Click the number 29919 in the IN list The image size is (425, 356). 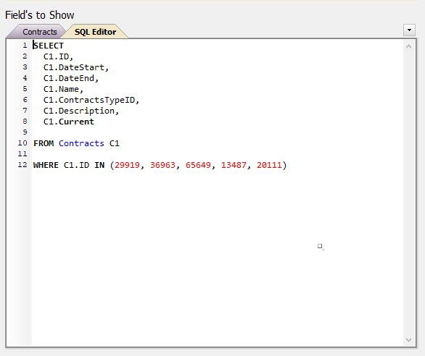[x=127, y=165]
